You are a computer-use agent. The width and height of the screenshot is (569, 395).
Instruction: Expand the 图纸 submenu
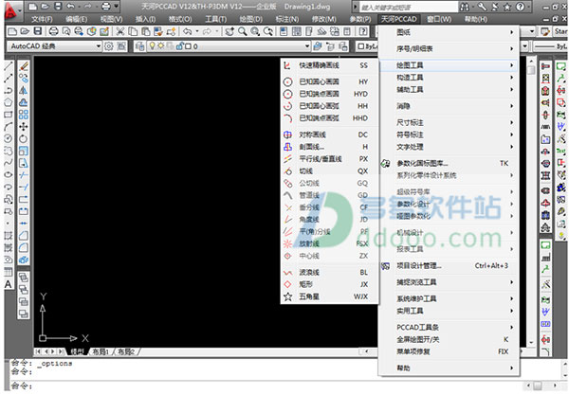[x=450, y=32]
